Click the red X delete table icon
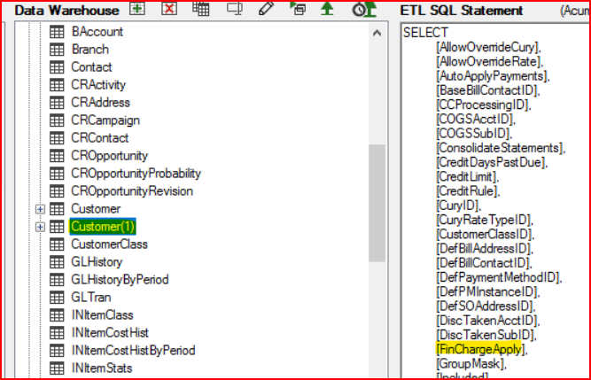591x380 pixels. coord(169,9)
